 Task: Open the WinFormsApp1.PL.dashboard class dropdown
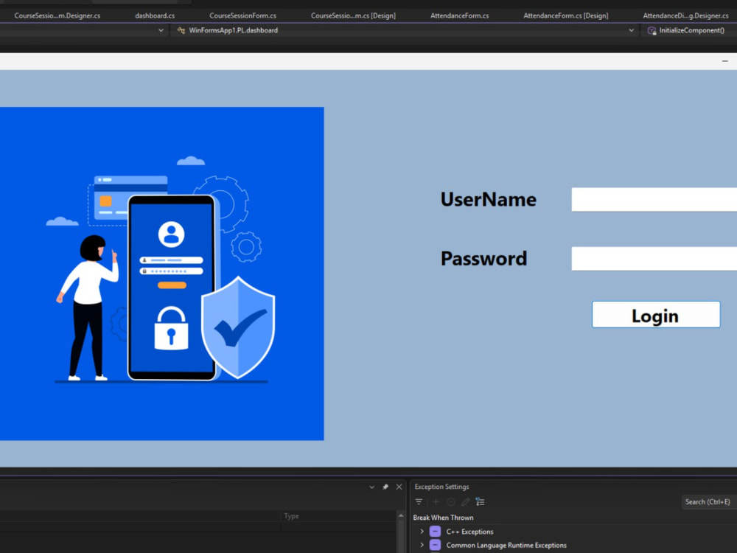point(405,30)
